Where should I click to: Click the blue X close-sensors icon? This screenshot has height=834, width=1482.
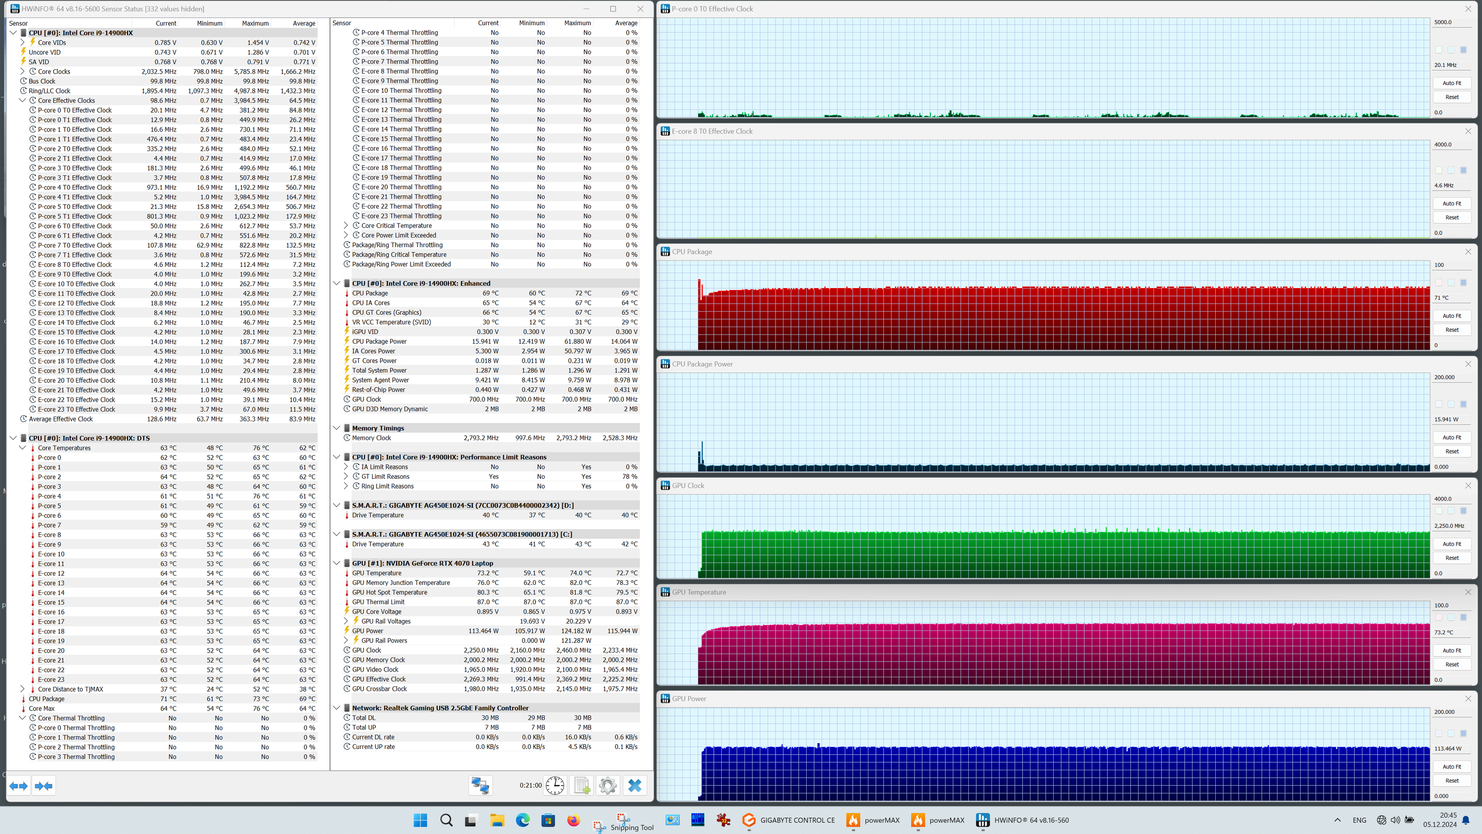pyautogui.click(x=635, y=786)
